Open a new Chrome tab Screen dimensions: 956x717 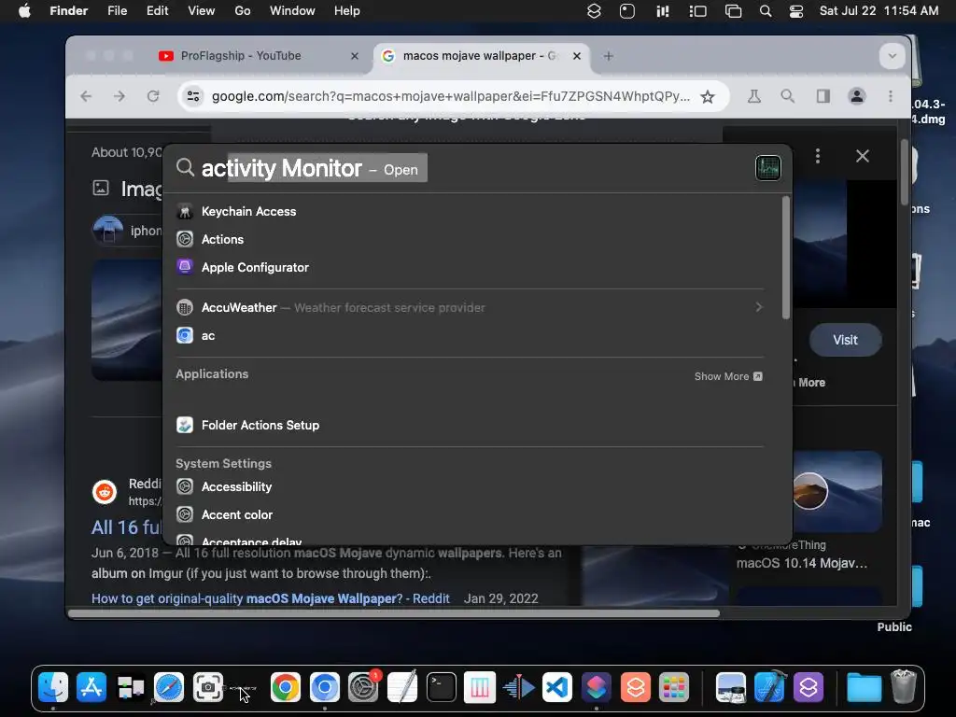(x=608, y=56)
